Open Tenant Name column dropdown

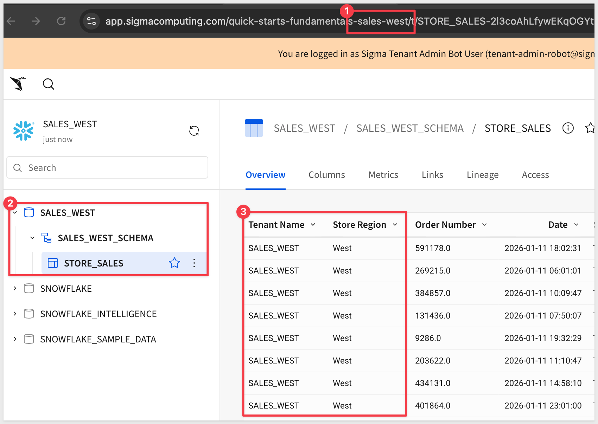click(313, 225)
